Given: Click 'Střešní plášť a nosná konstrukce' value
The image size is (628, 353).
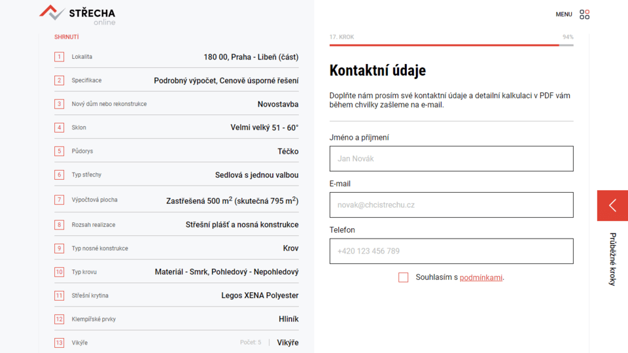Looking at the screenshot, I should pos(242,225).
